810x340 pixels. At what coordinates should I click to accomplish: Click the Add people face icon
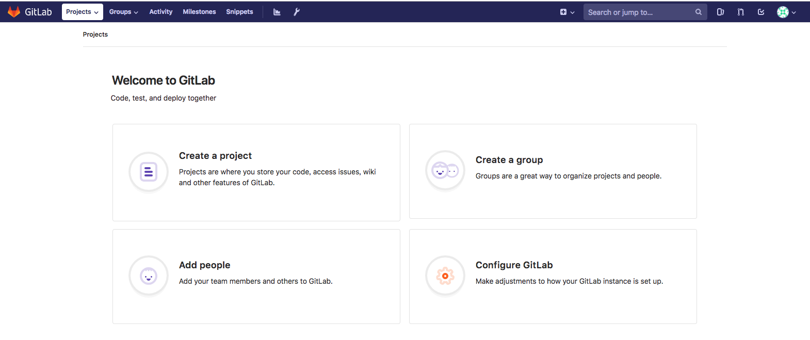point(149,276)
